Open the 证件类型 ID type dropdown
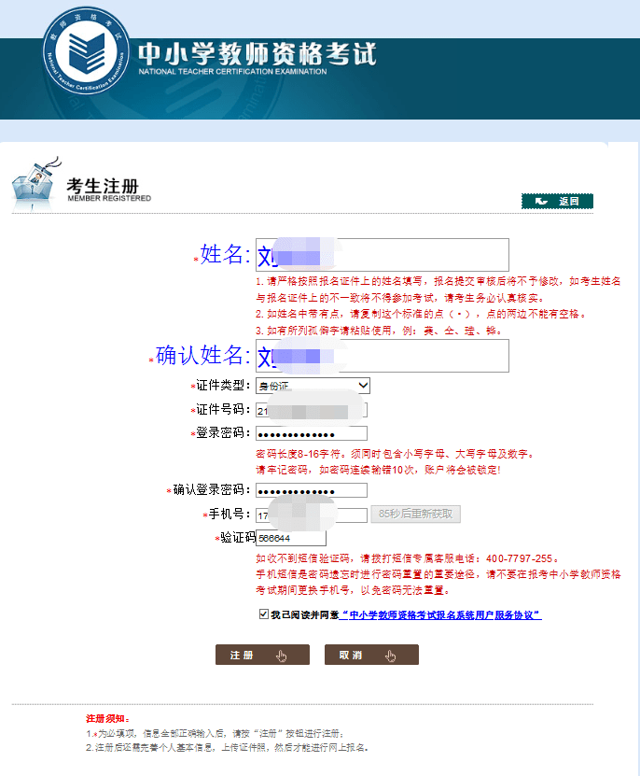Viewport: 640px width, 776px height. (313, 386)
